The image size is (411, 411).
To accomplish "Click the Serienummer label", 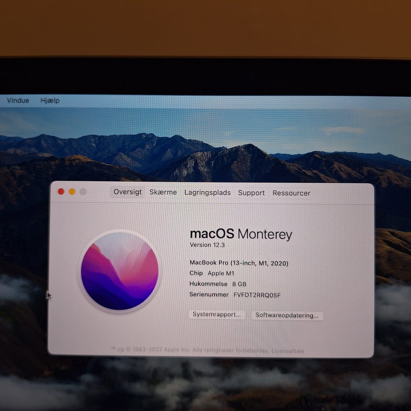I will click(209, 295).
